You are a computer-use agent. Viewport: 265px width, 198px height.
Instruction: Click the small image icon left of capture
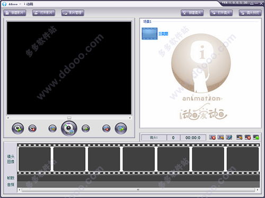click(52, 128)
